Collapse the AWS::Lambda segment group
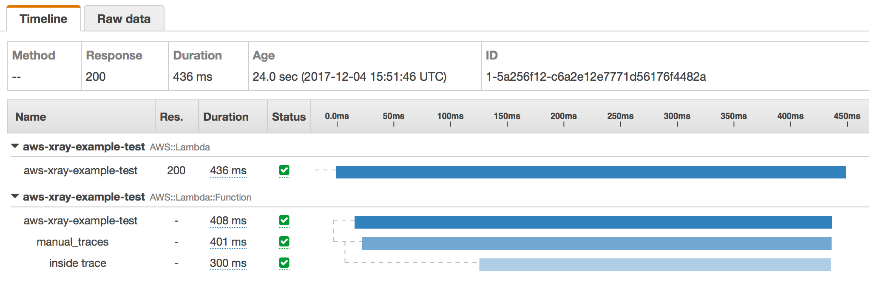 [x=15, y=146]
